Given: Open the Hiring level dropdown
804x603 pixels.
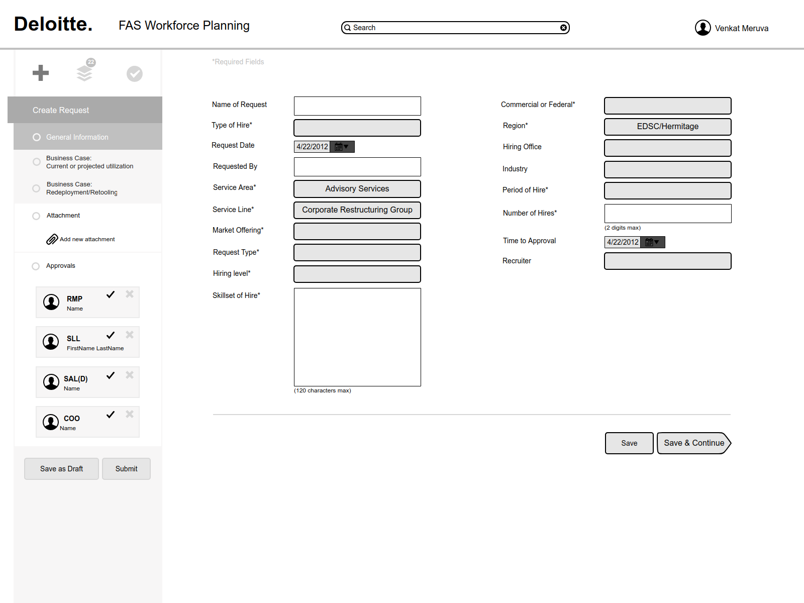Looking at the screenshot, I should [357, 274].
